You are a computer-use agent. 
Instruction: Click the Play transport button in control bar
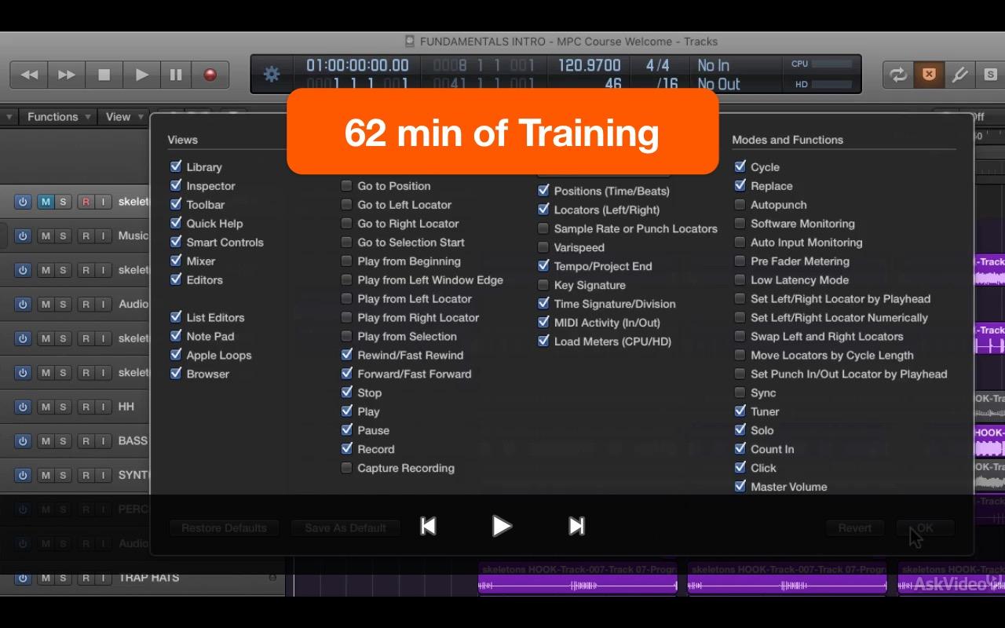click(141, 75)
